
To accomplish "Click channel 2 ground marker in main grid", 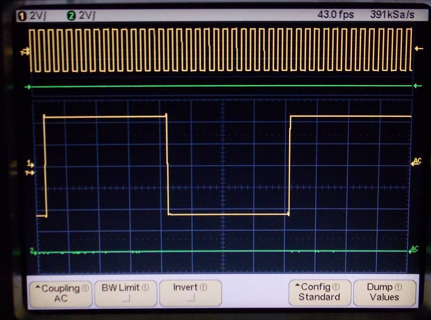I will tap(33, 251).
